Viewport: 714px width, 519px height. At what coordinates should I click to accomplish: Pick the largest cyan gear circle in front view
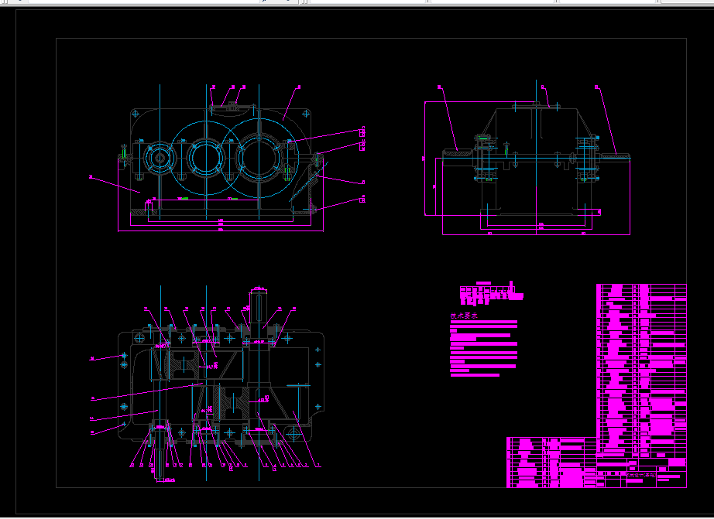coord(259,158)
